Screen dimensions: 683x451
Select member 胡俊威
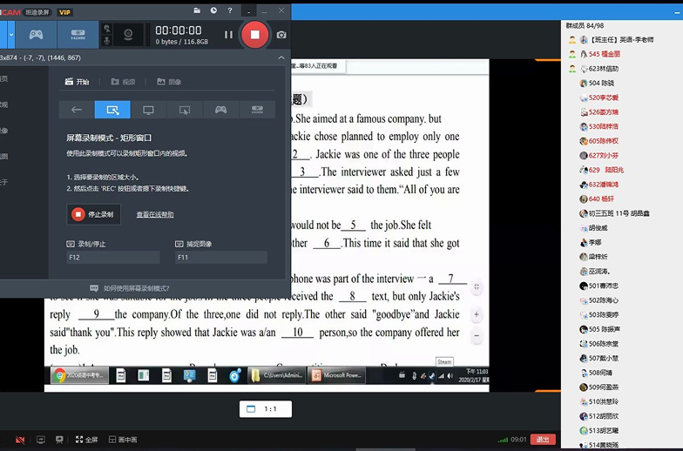click(x=593, y=228)
